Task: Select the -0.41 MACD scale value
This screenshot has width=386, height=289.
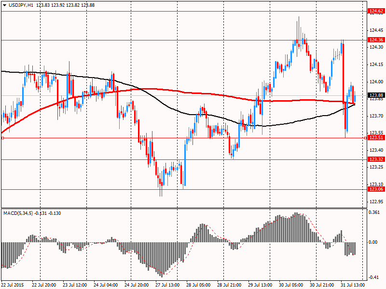Action: 373,277
